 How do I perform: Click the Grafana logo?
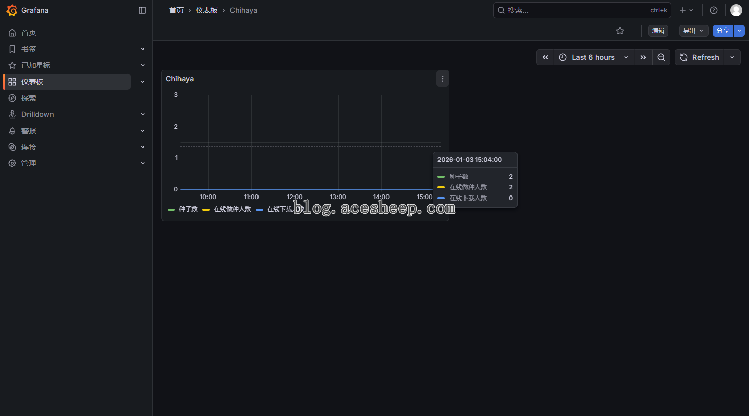12,10
